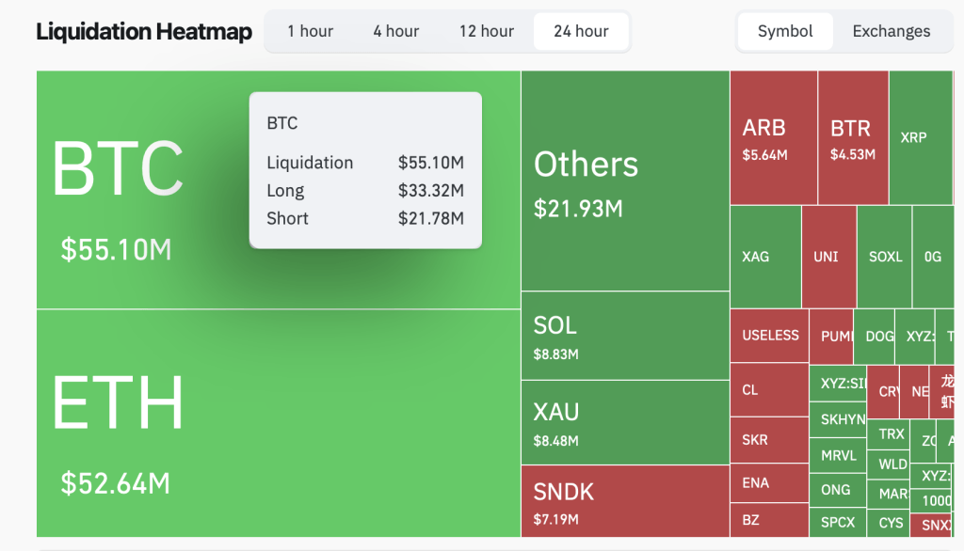
Task: Select the red SNDK tile
Action: pos(625,501)
